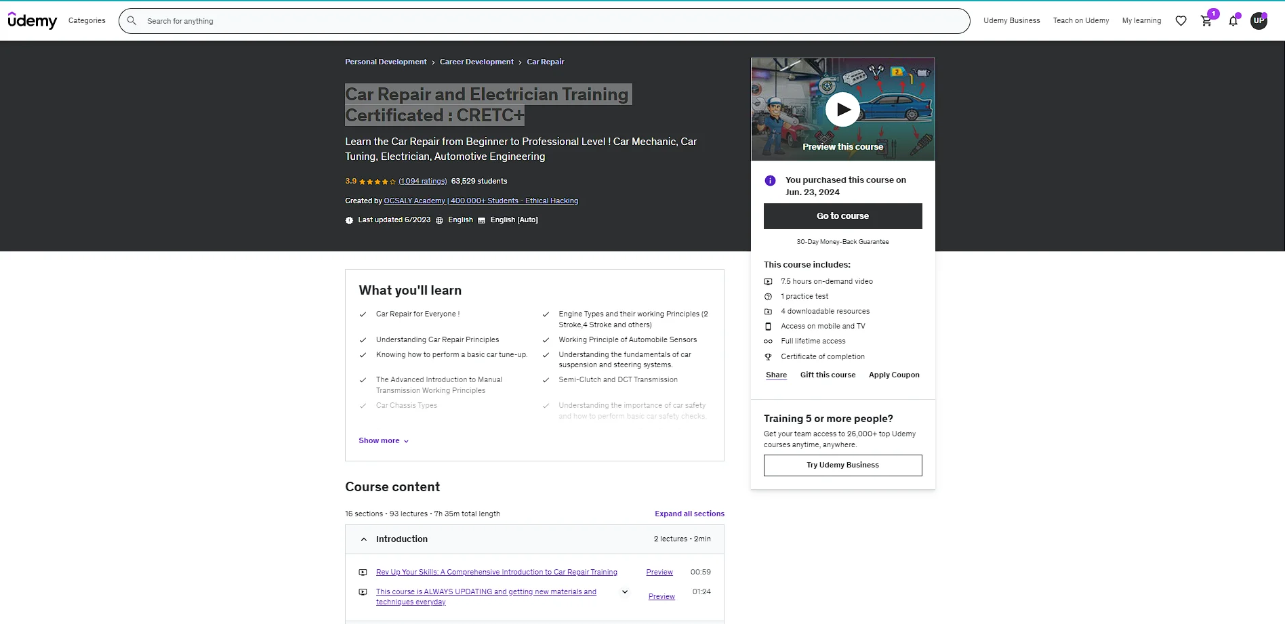1285x624 pixels.
Task: Click Expand all sections
Action: (x=689, y=514)
